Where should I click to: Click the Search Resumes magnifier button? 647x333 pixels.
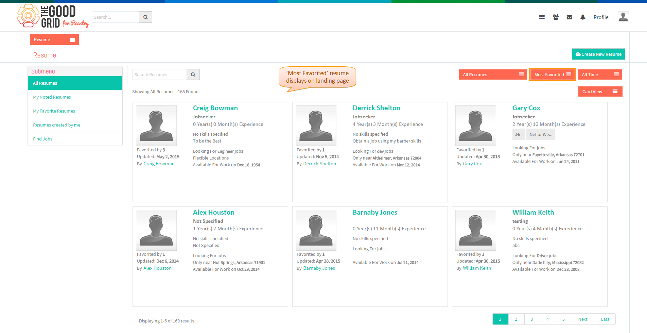(x=193, y=74)
